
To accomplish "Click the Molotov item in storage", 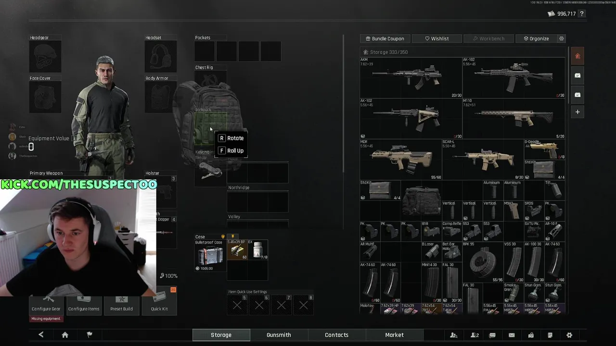I will (370, 309).
